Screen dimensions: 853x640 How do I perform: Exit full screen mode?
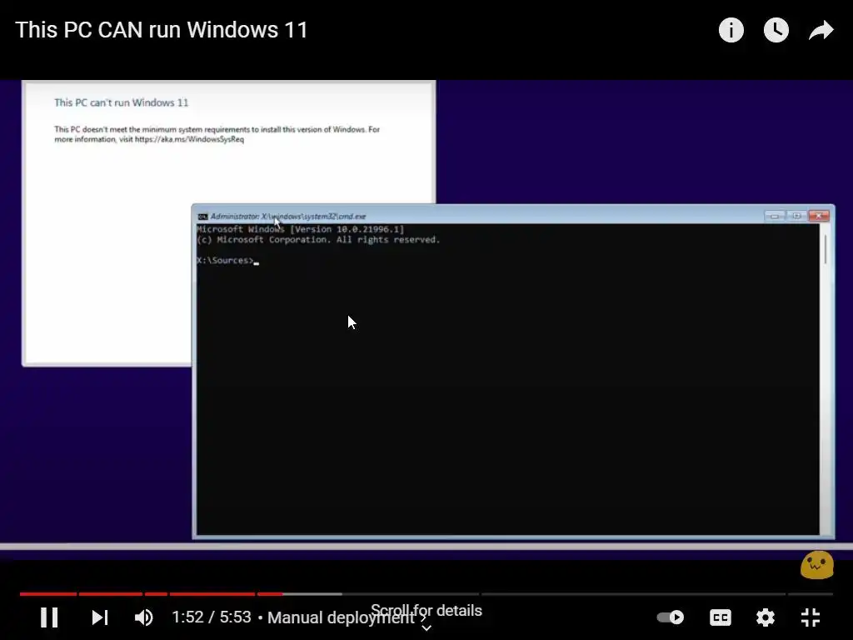[811, 617]
